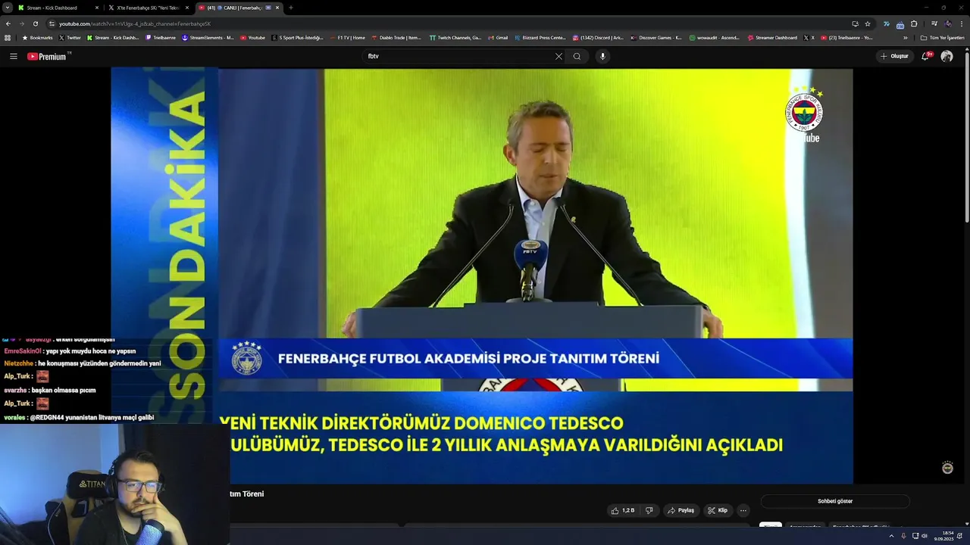Open the browser extensions puzzle icon
The height and width of the screenshot is (545, 970).
pyautogui.click(x=914, y=23)
